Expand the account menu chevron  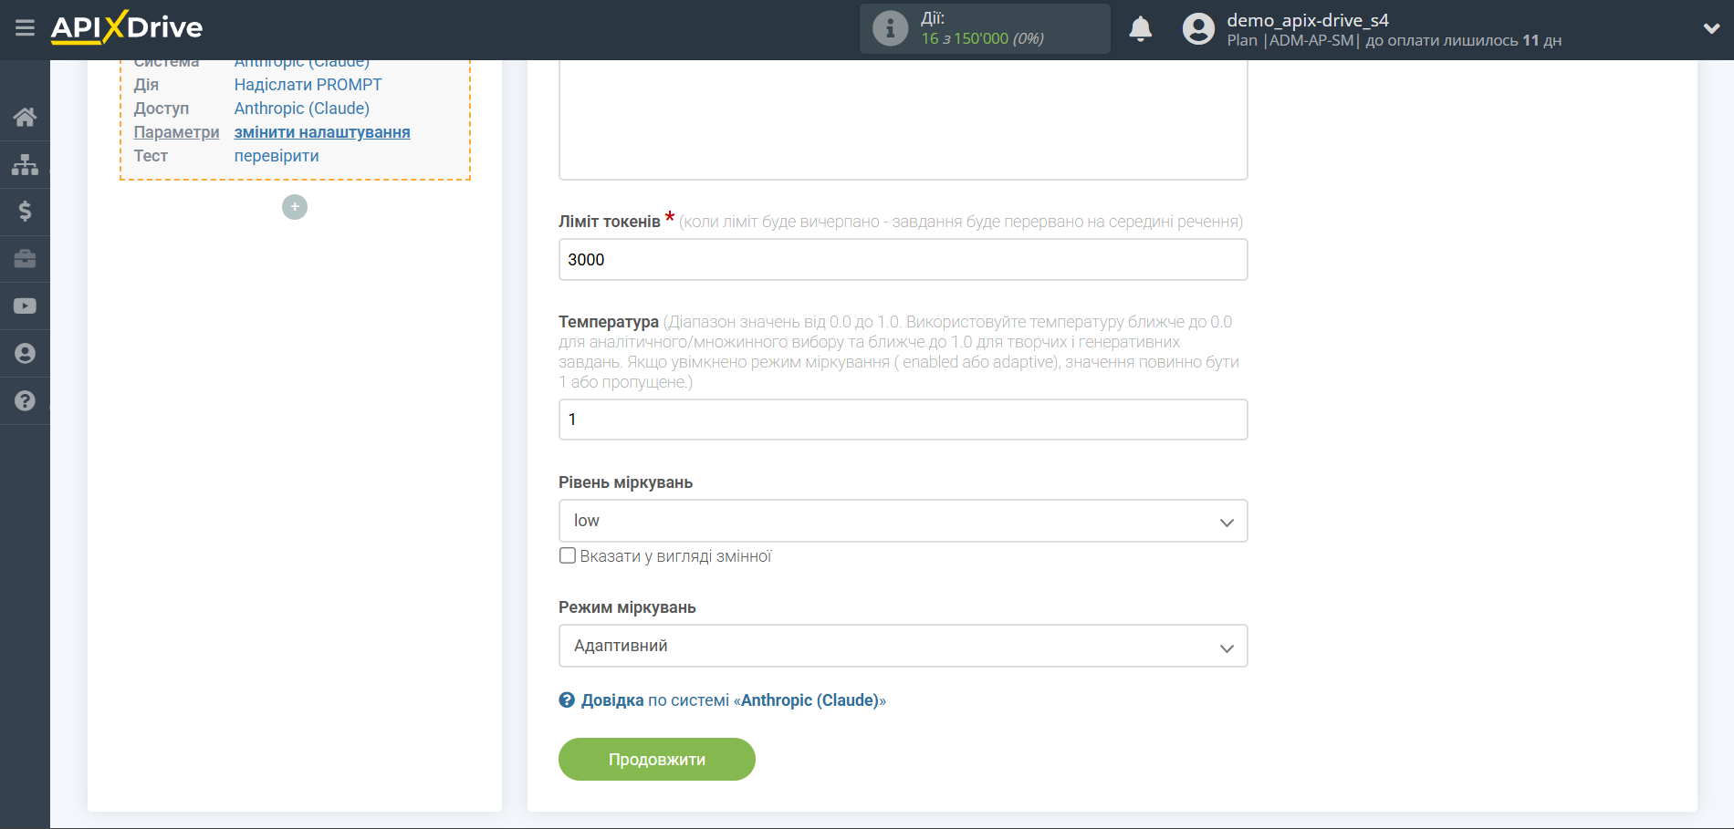(x=1711, y=29)
